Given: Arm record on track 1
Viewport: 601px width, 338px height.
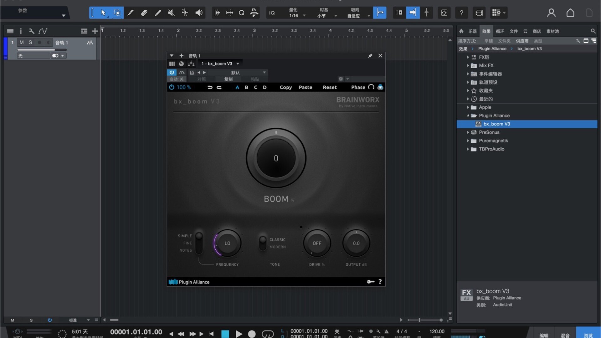Looking at the screenshot, I should tap(39, 42).
